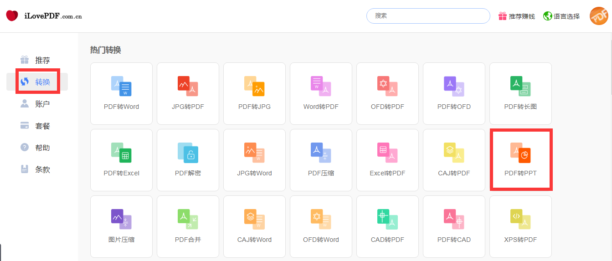Viewport: 612px width, 261px height.
Task: Open the 账户 account page
Action: [x=37, y=104]
